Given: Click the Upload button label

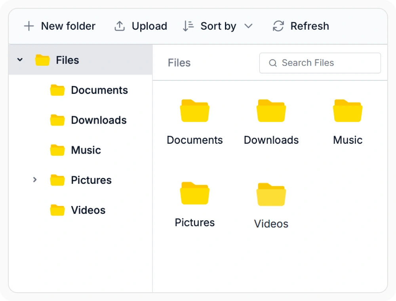Looking at the screenshot, I should (x=150, y=26).
